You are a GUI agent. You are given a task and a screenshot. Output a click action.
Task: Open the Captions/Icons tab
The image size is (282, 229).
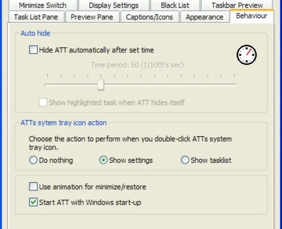click(x=149, y=17)
